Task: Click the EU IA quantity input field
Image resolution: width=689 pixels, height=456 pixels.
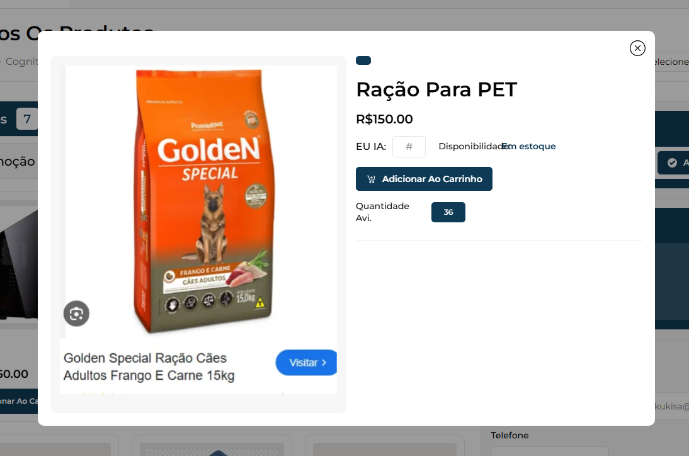Action: [x=409, y=147]
